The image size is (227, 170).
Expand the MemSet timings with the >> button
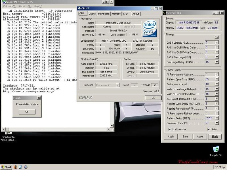click(217, 37)
